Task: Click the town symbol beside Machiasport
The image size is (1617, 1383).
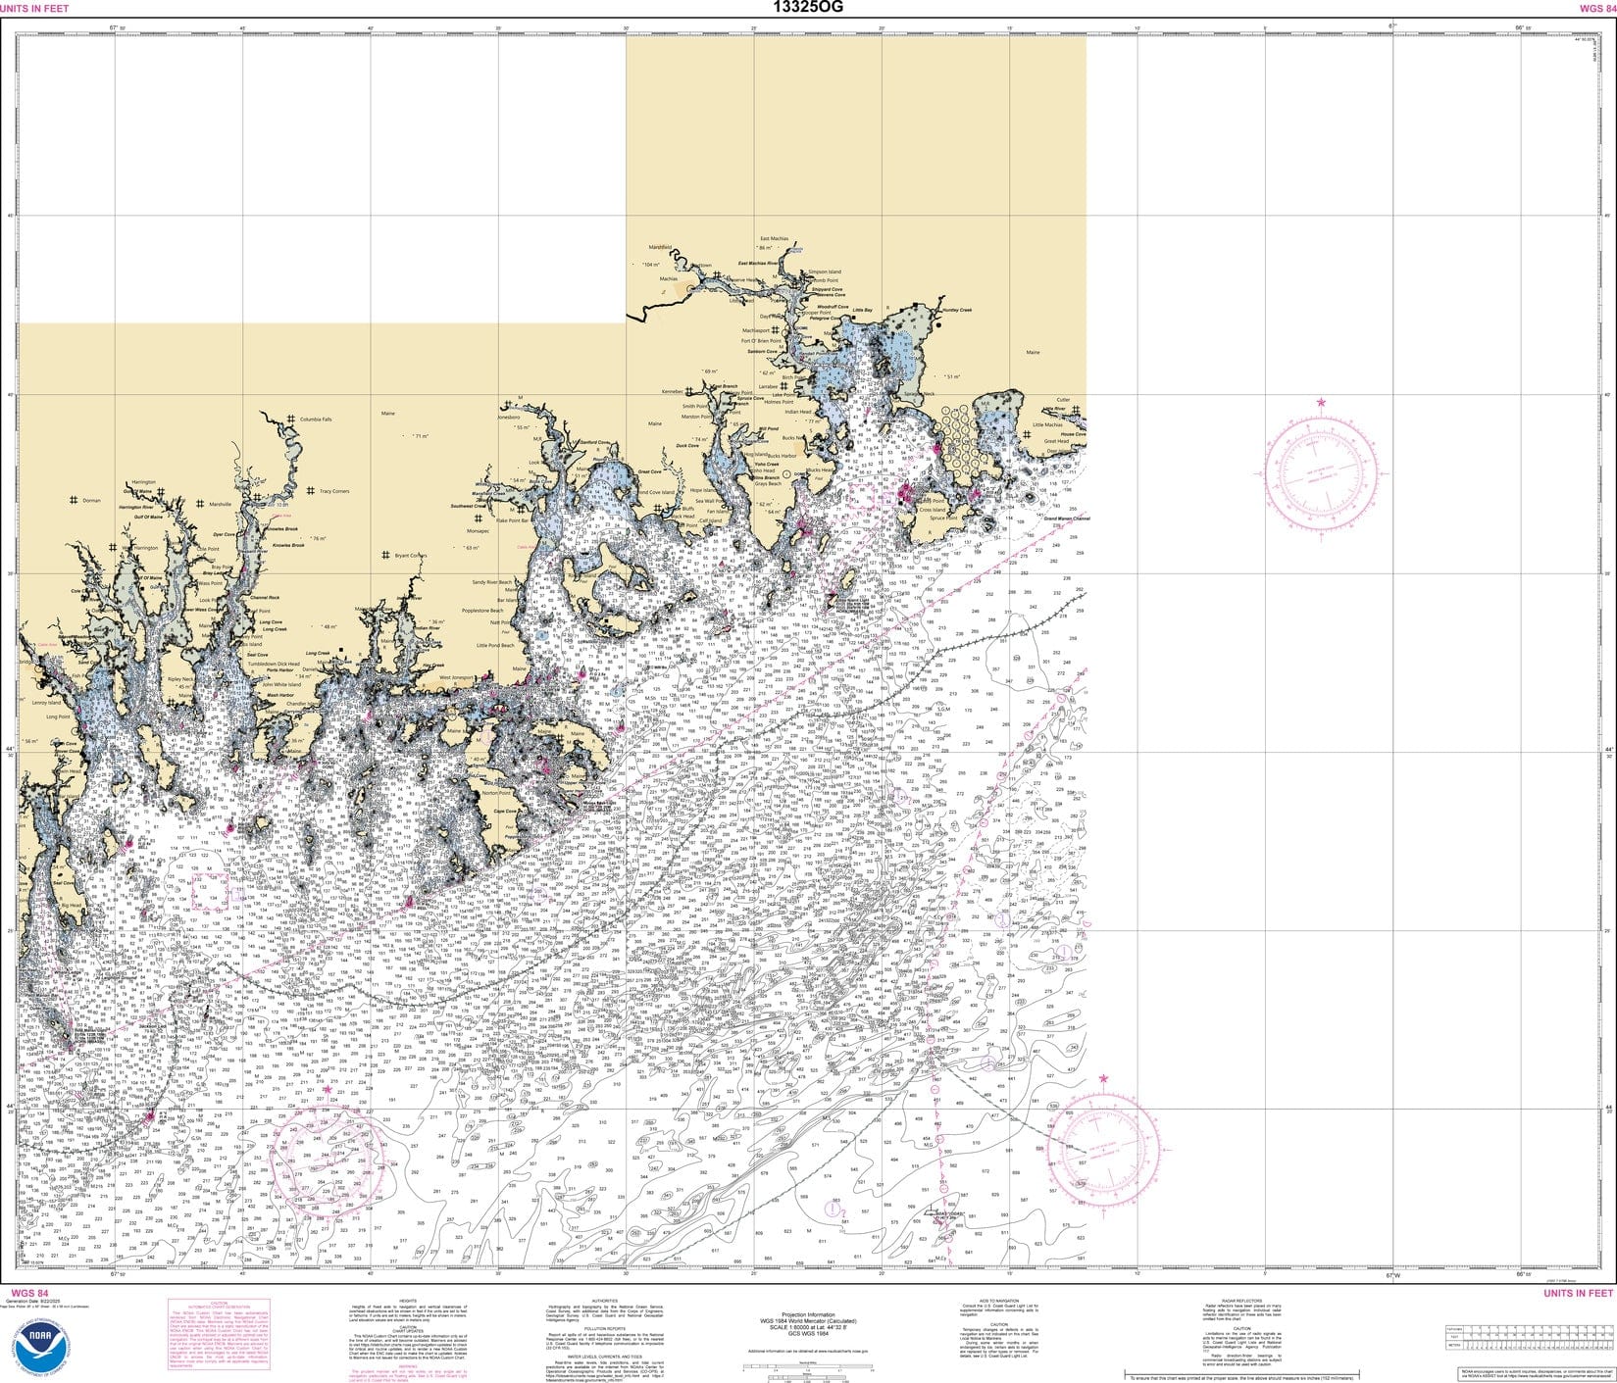Action: click(774, 331)
